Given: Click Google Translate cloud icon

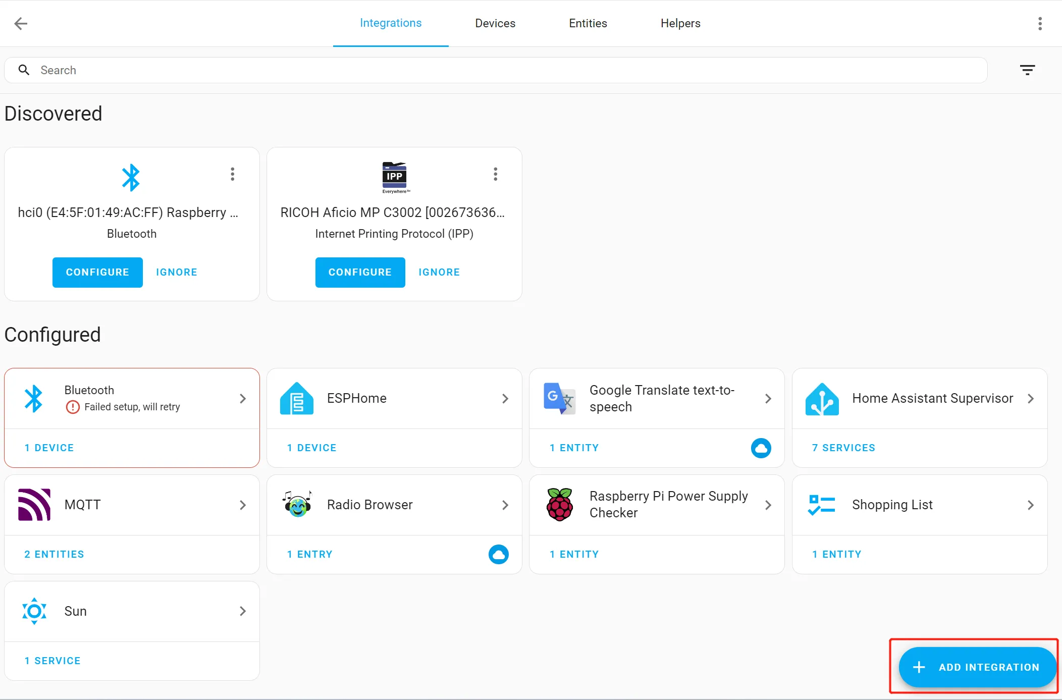Looking at the screenshot, I should [761, 448].
